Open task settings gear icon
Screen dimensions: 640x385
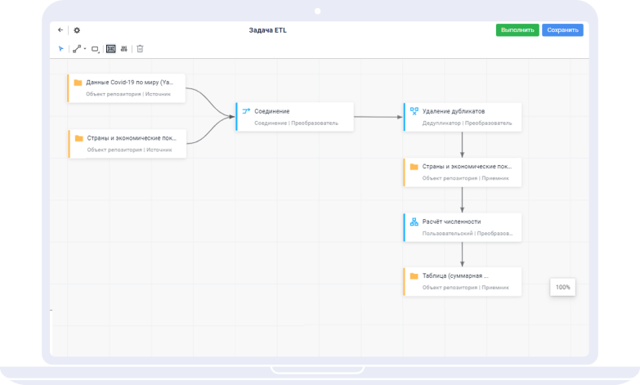pos(77,30)
